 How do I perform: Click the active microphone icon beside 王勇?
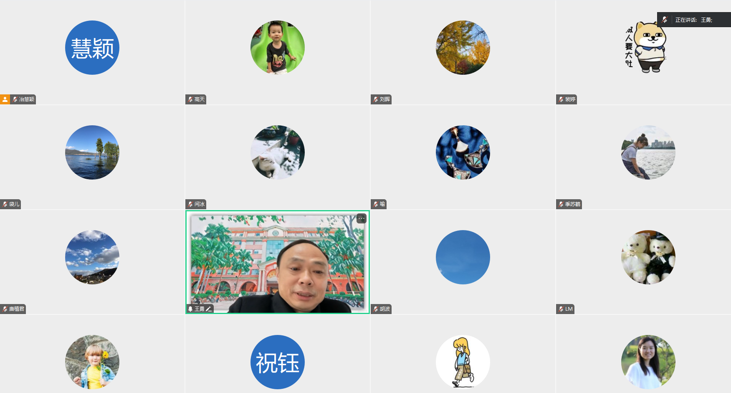(190, 309)
